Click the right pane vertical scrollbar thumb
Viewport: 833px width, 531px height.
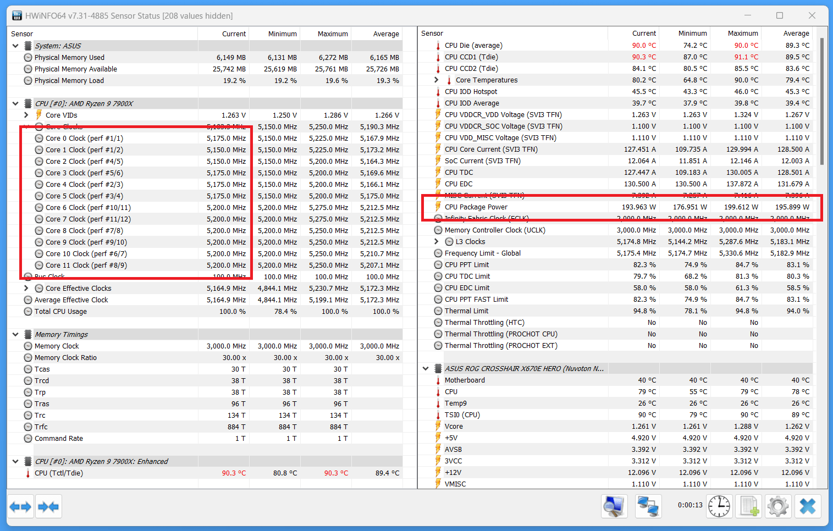click(821, 101)
